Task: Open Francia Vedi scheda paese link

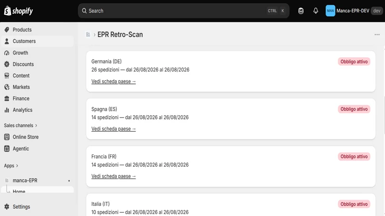Action: pyautogui.click(x=114, y=176)
